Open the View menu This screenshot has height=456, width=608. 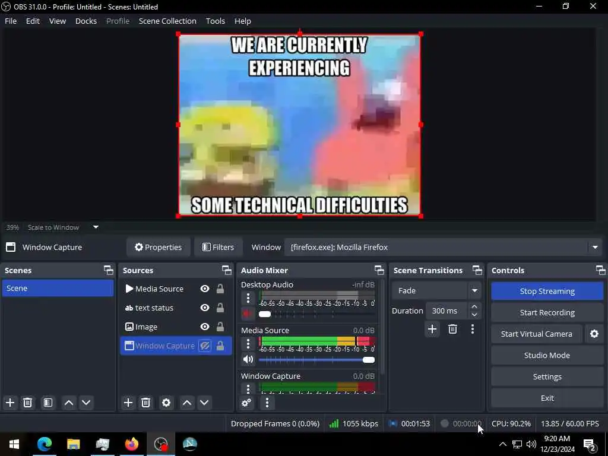tap(58, 21)
